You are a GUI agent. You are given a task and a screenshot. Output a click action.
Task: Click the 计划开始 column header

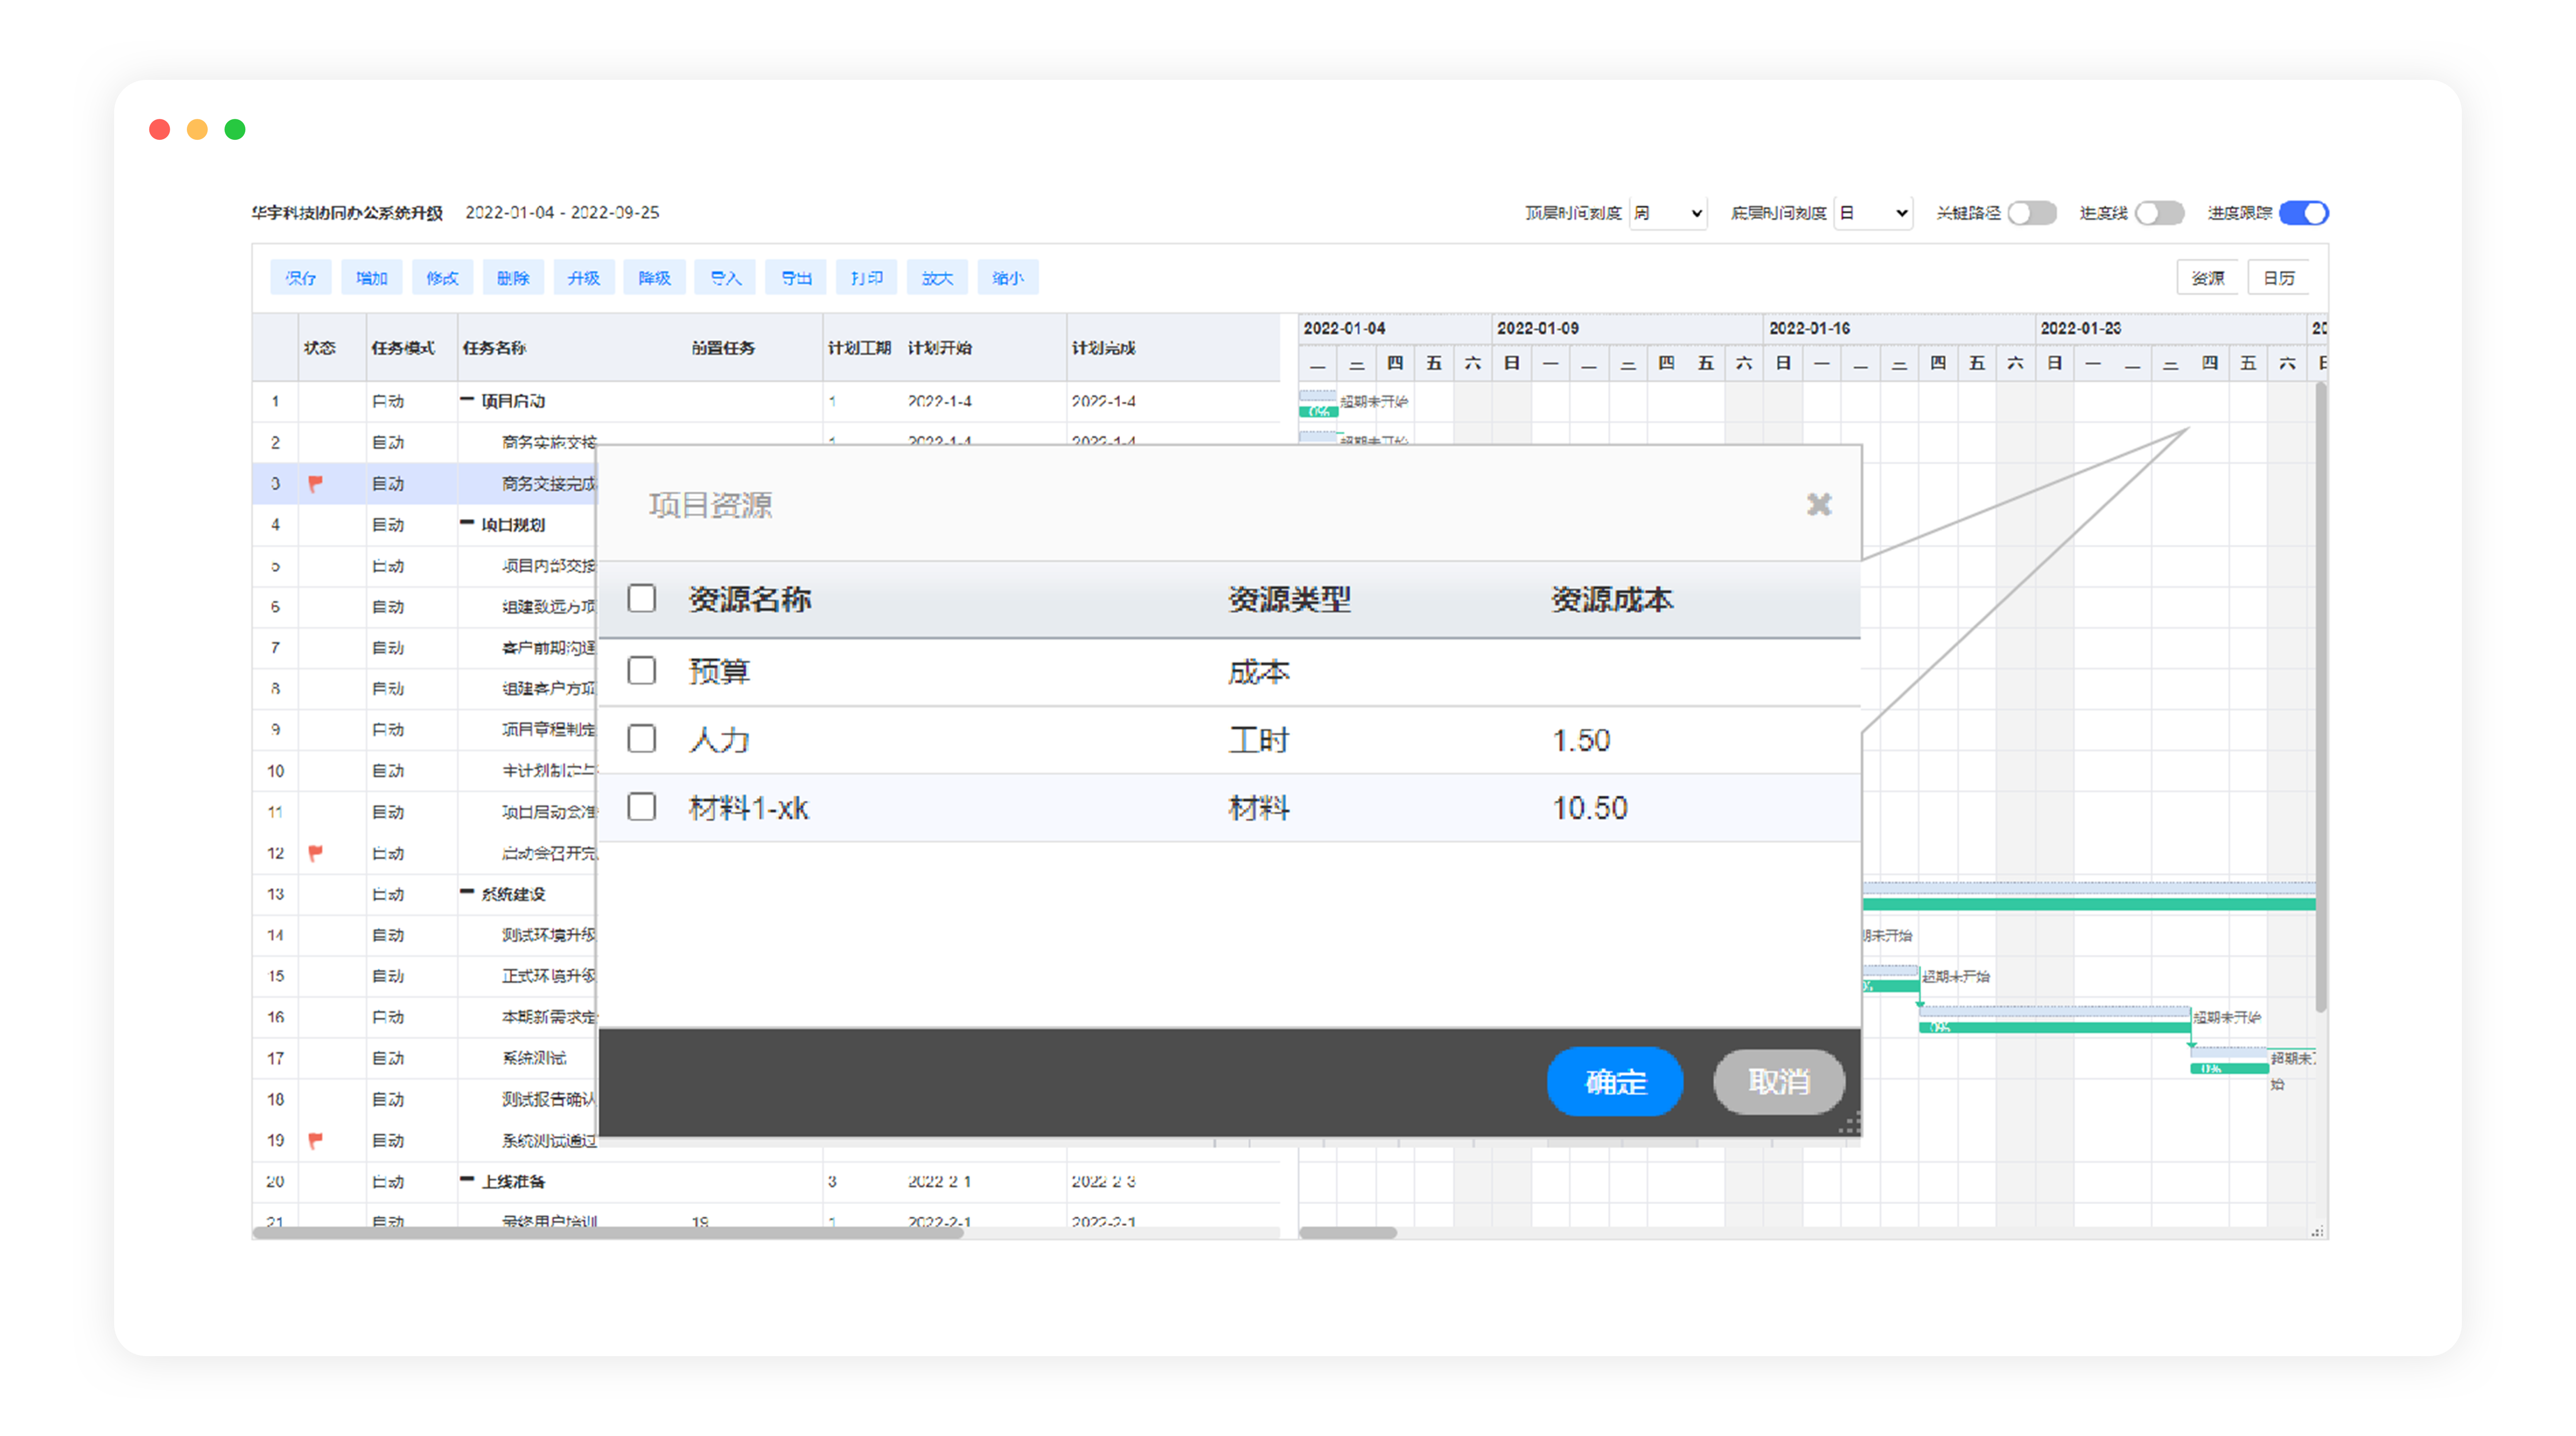940,347
